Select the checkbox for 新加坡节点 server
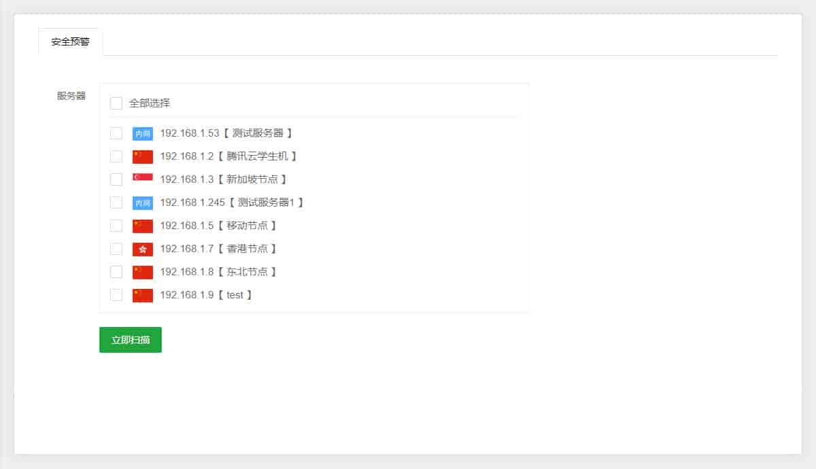 pyautogui.click(x=116, y=179)
